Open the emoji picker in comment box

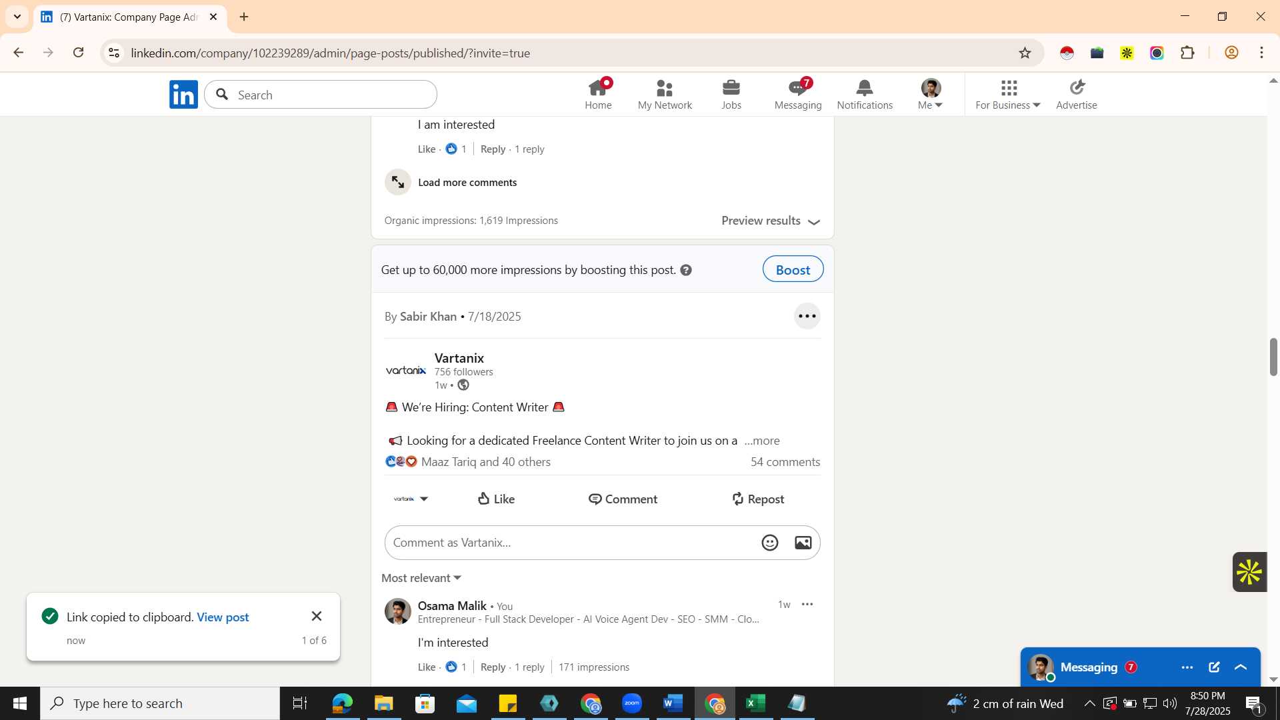pos(769,543)
